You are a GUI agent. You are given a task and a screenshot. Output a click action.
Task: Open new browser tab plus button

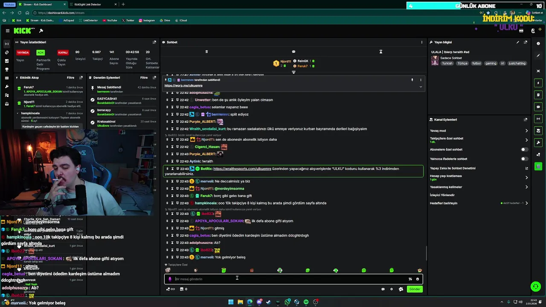tap(123, 4)
